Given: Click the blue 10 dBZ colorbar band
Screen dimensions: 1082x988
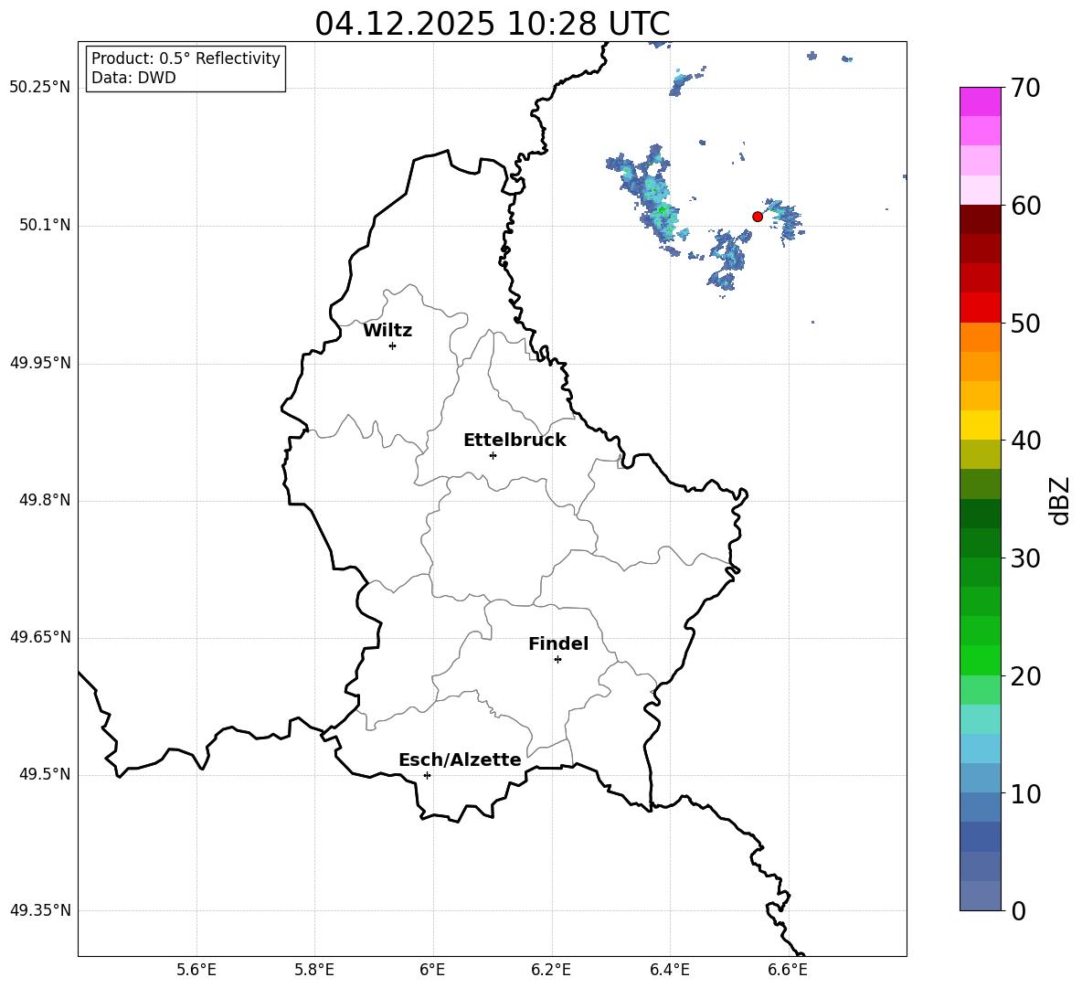Looking at the screenshot, I should pyautogui.click(x=980, y=807).
